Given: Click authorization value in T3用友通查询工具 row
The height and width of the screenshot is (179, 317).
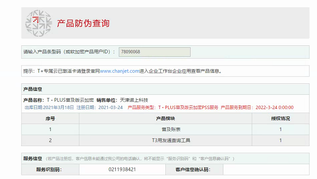Looking at the screenshot, I should [280, 141].
